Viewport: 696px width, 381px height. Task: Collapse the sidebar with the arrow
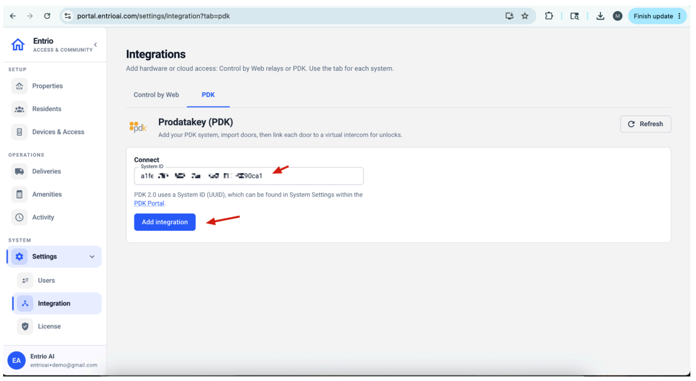tap(95, 45)
